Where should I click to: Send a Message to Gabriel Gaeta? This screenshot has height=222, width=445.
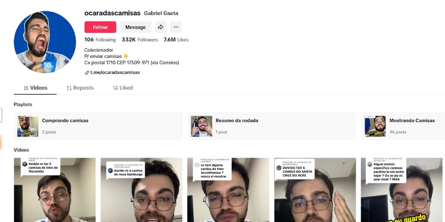tap(135, 27)
